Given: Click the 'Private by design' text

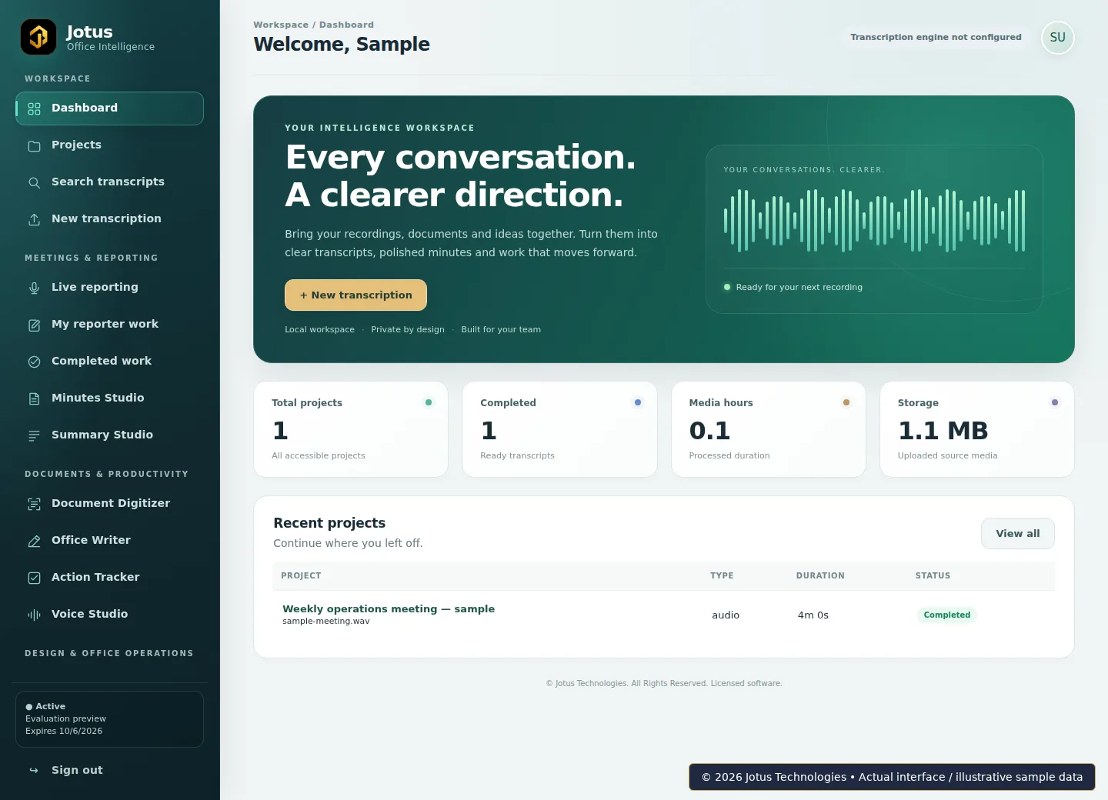Looking at the screenshot, I should point(408,329).
